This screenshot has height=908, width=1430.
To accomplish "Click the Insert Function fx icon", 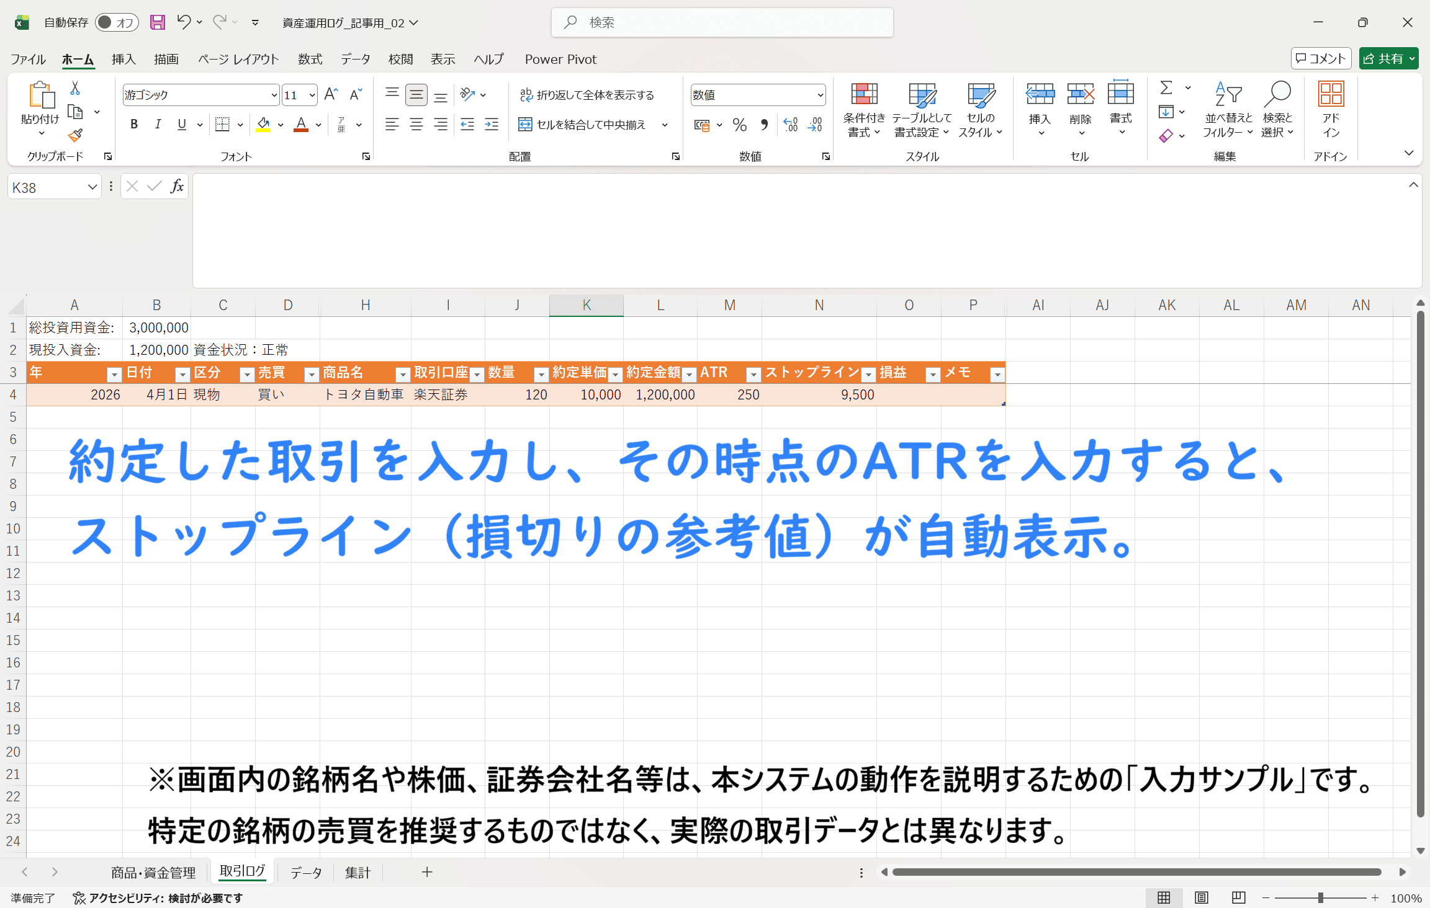I will click(x=177, y=187).
